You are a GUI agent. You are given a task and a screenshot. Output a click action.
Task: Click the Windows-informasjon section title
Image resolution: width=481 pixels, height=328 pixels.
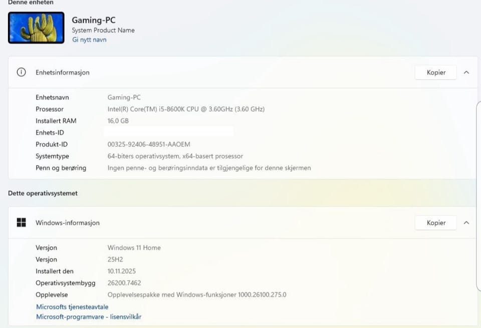point(68,222)
